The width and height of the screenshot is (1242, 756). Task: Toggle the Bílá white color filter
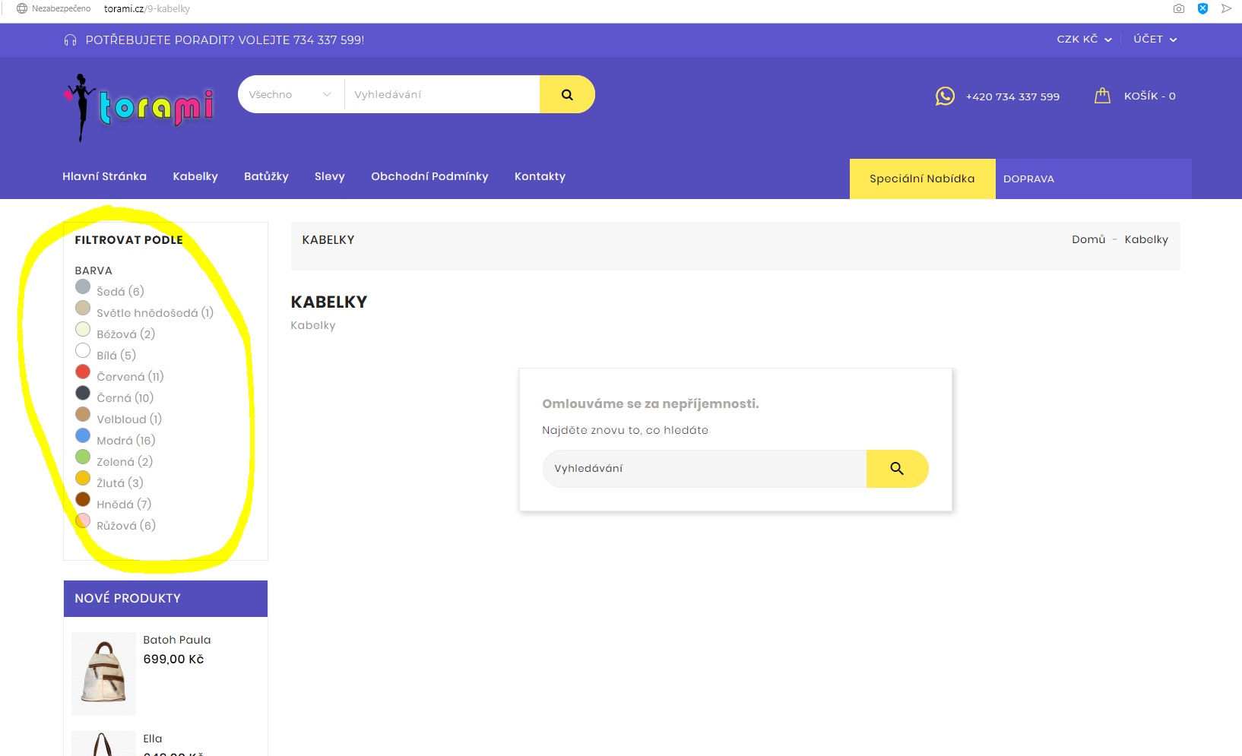click(x=83, y=350)
